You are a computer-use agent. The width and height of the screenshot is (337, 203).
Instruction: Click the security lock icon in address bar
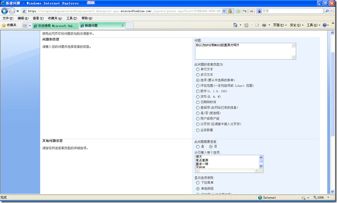(230, 11)
